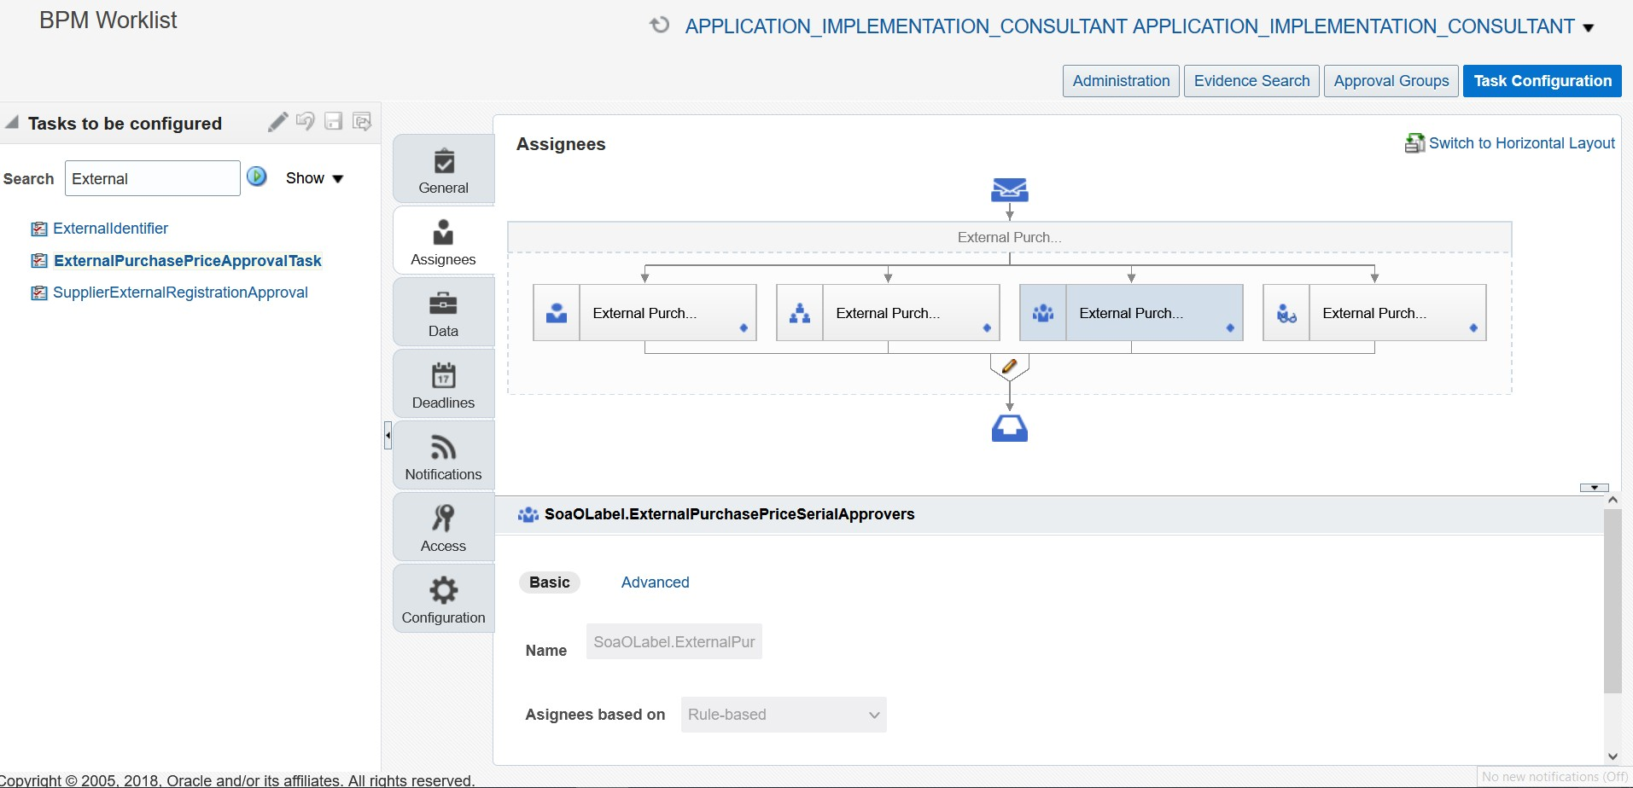Click the Switch to Horizontal Layout icon

point(1414,143)
